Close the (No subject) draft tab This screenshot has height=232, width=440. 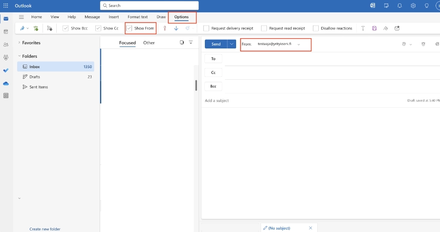tap(310, 228)
